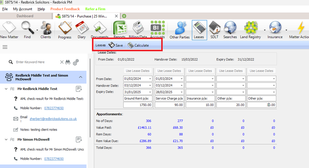Open Service Charge Expiry Date 28/02/2025 dropdown
Screen dimensions: 309x168
coord(182,92)
